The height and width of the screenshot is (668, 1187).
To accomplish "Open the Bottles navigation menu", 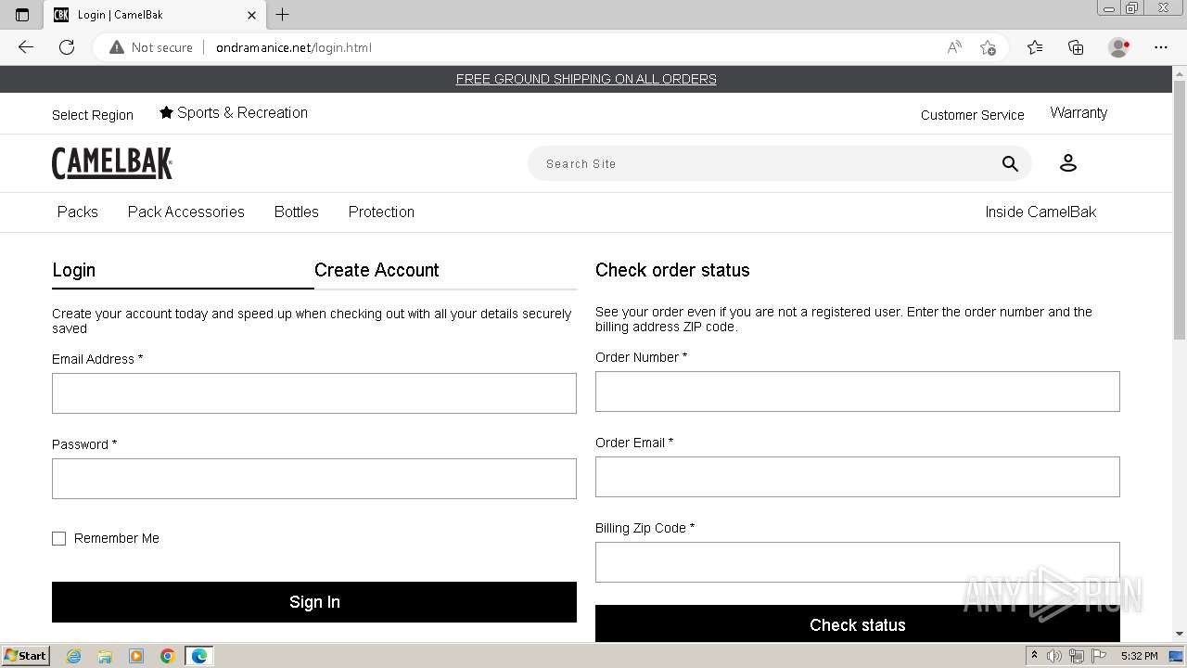I will (x=296, y=212).
